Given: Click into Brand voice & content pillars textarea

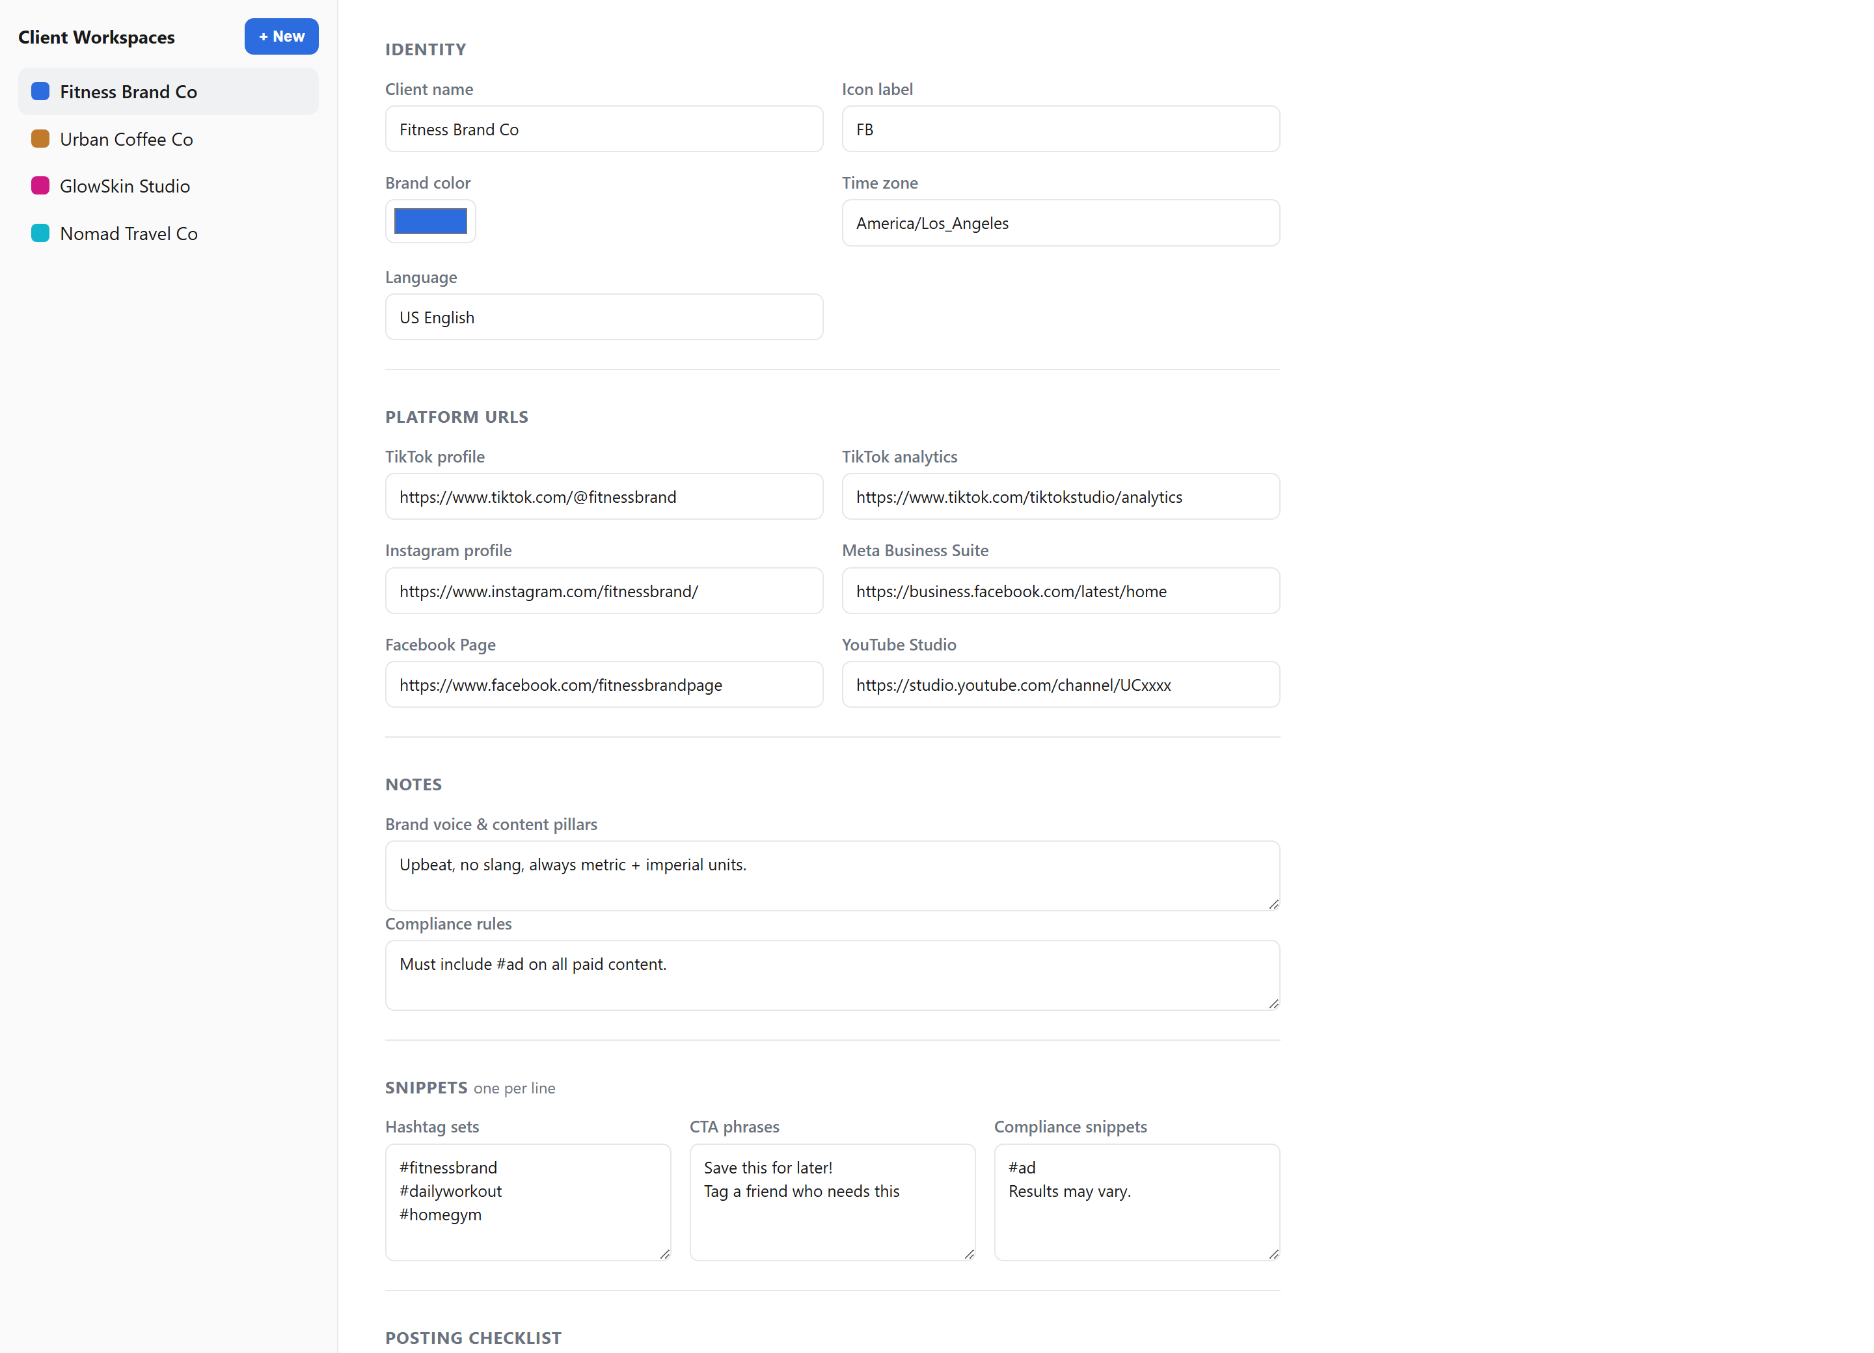Looking at the screenshot, I should [x=833, y=876].
